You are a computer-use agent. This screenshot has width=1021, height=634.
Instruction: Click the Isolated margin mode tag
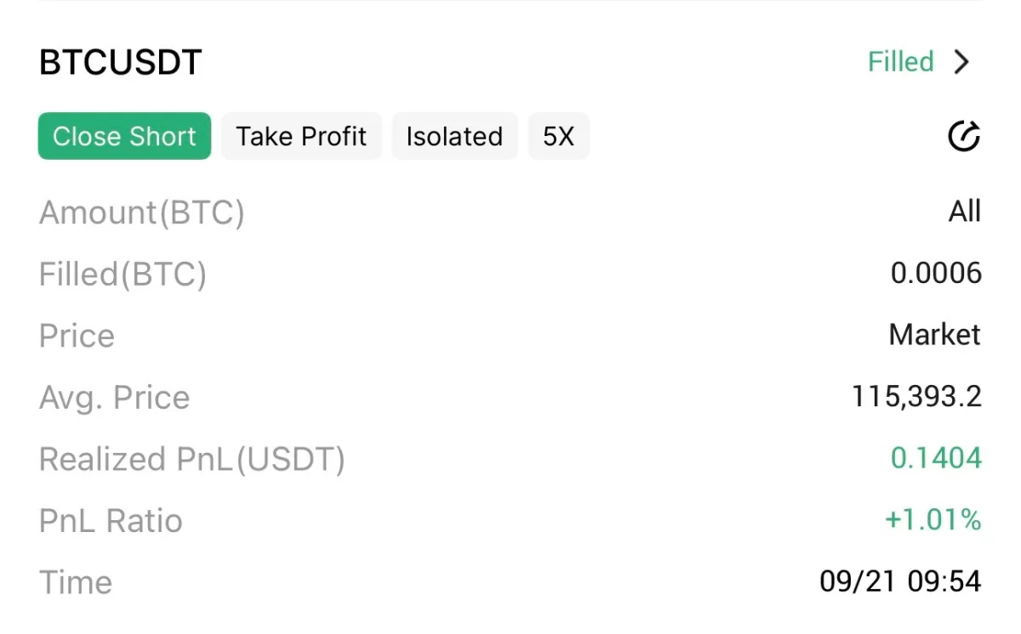point(454,136)
